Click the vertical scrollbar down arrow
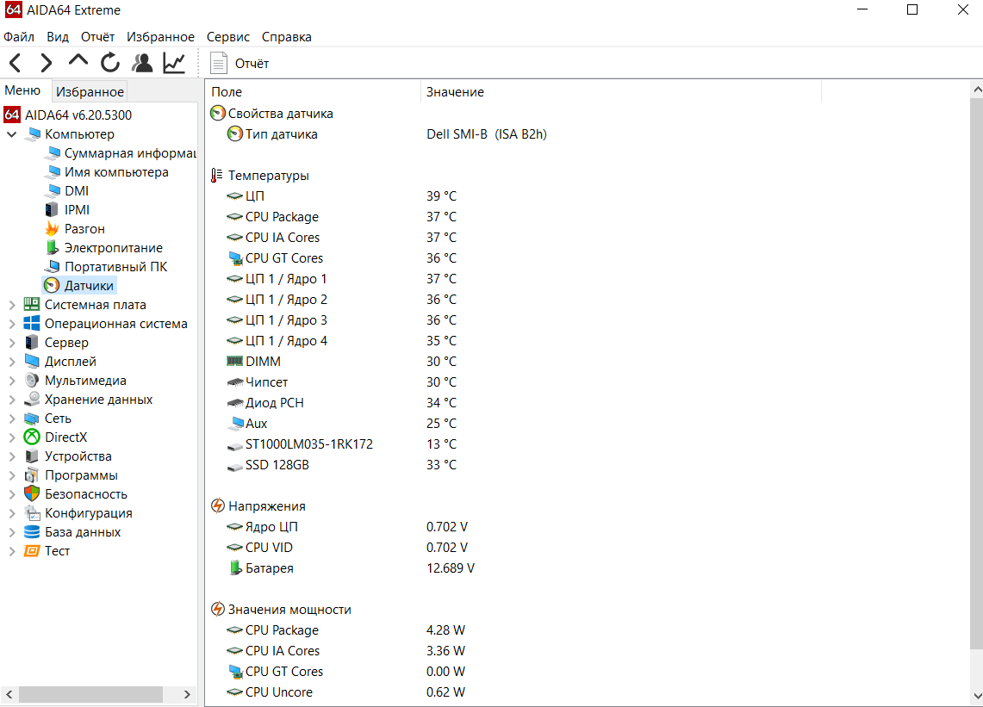 [977, 696]
